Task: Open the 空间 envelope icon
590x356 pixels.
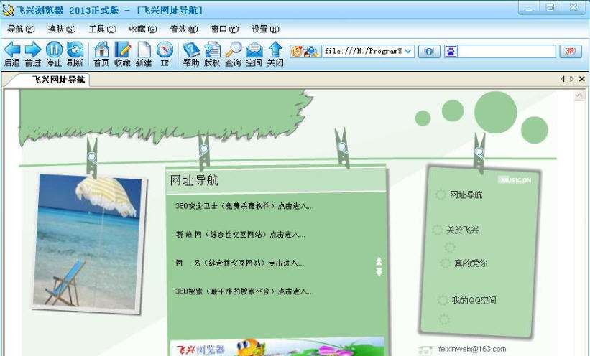Action: [x=254, y=50]
